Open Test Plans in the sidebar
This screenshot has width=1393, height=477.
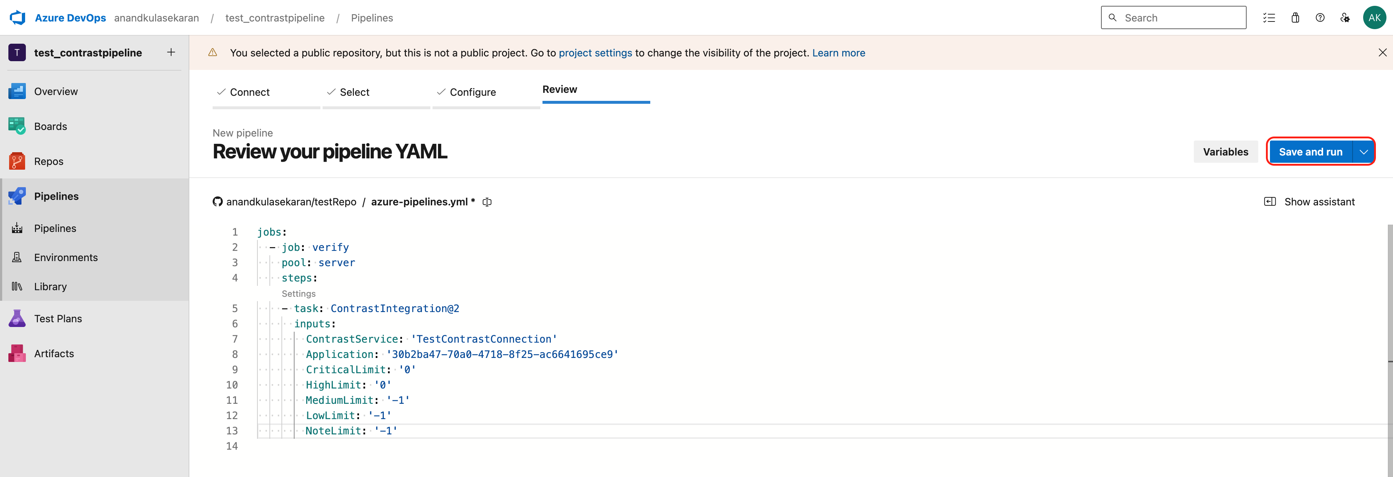(x=95, y=319)
